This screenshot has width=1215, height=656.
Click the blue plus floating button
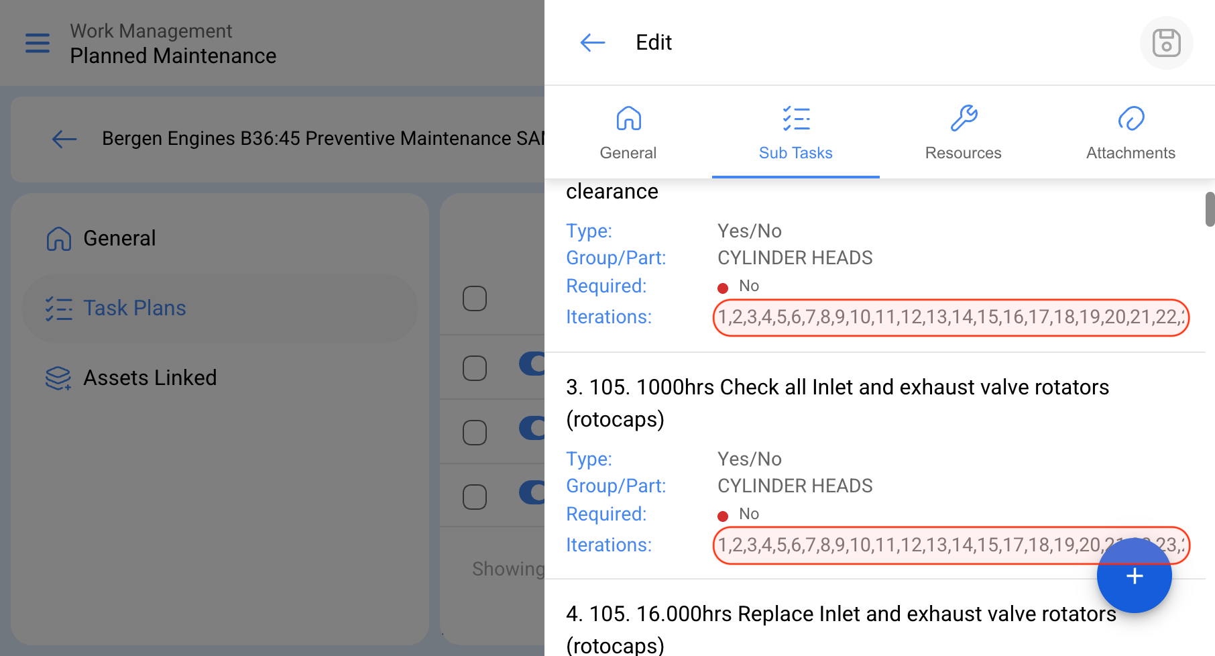(1134, 576)
